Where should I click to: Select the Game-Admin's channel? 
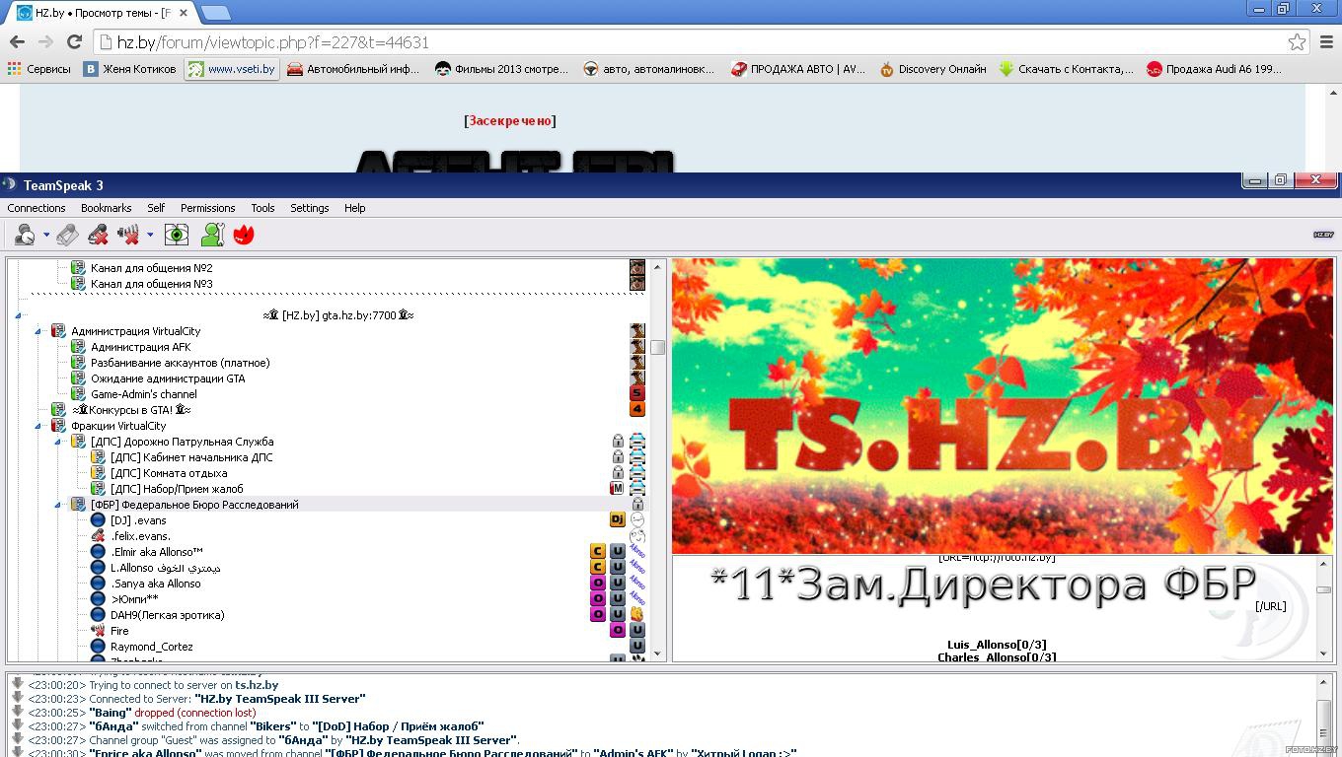(x=144, y=394)
